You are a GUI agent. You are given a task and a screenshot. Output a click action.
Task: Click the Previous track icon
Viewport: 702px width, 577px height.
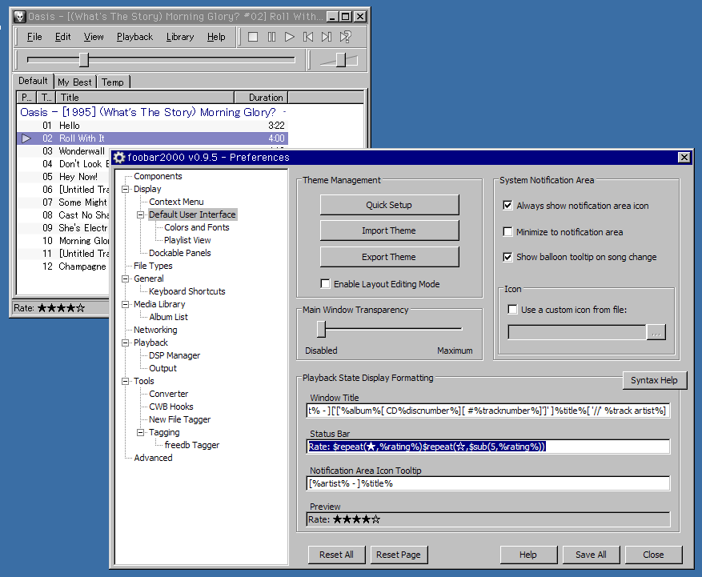[x=308, y=37]
